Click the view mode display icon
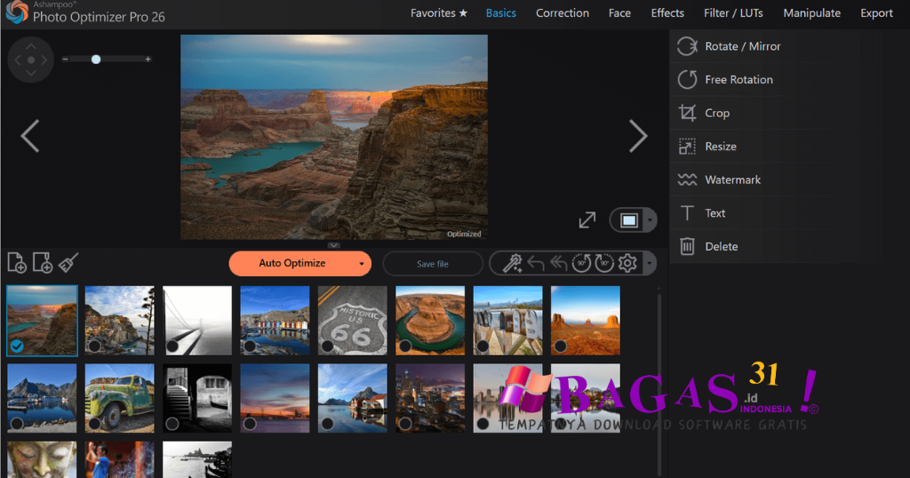This screenshot has width=910, height=478. [x=629, y=220]
